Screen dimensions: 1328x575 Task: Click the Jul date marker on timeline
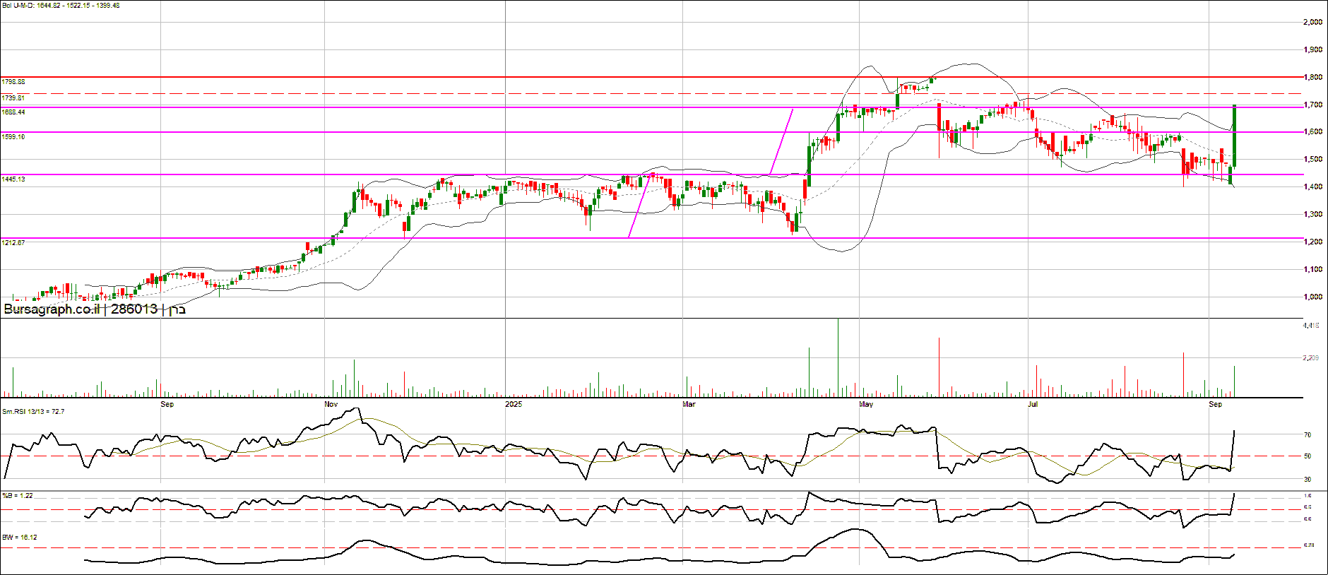(x=1033, y=404)
